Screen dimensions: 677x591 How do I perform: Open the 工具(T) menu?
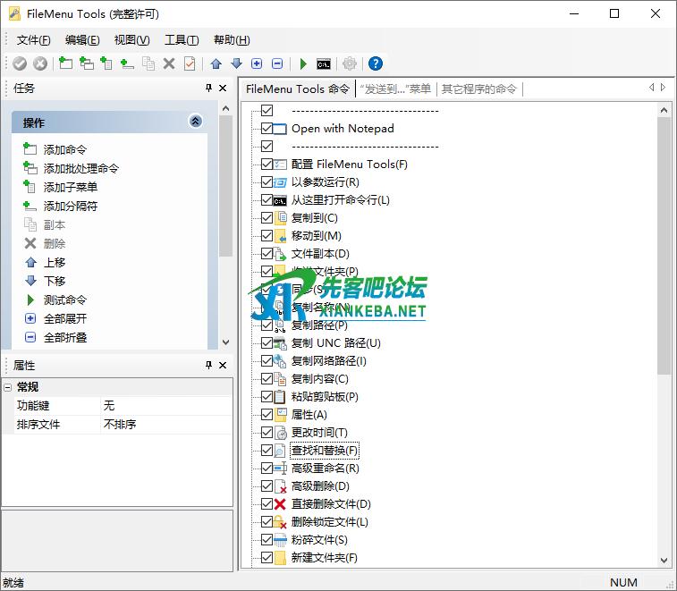[181, 40]
